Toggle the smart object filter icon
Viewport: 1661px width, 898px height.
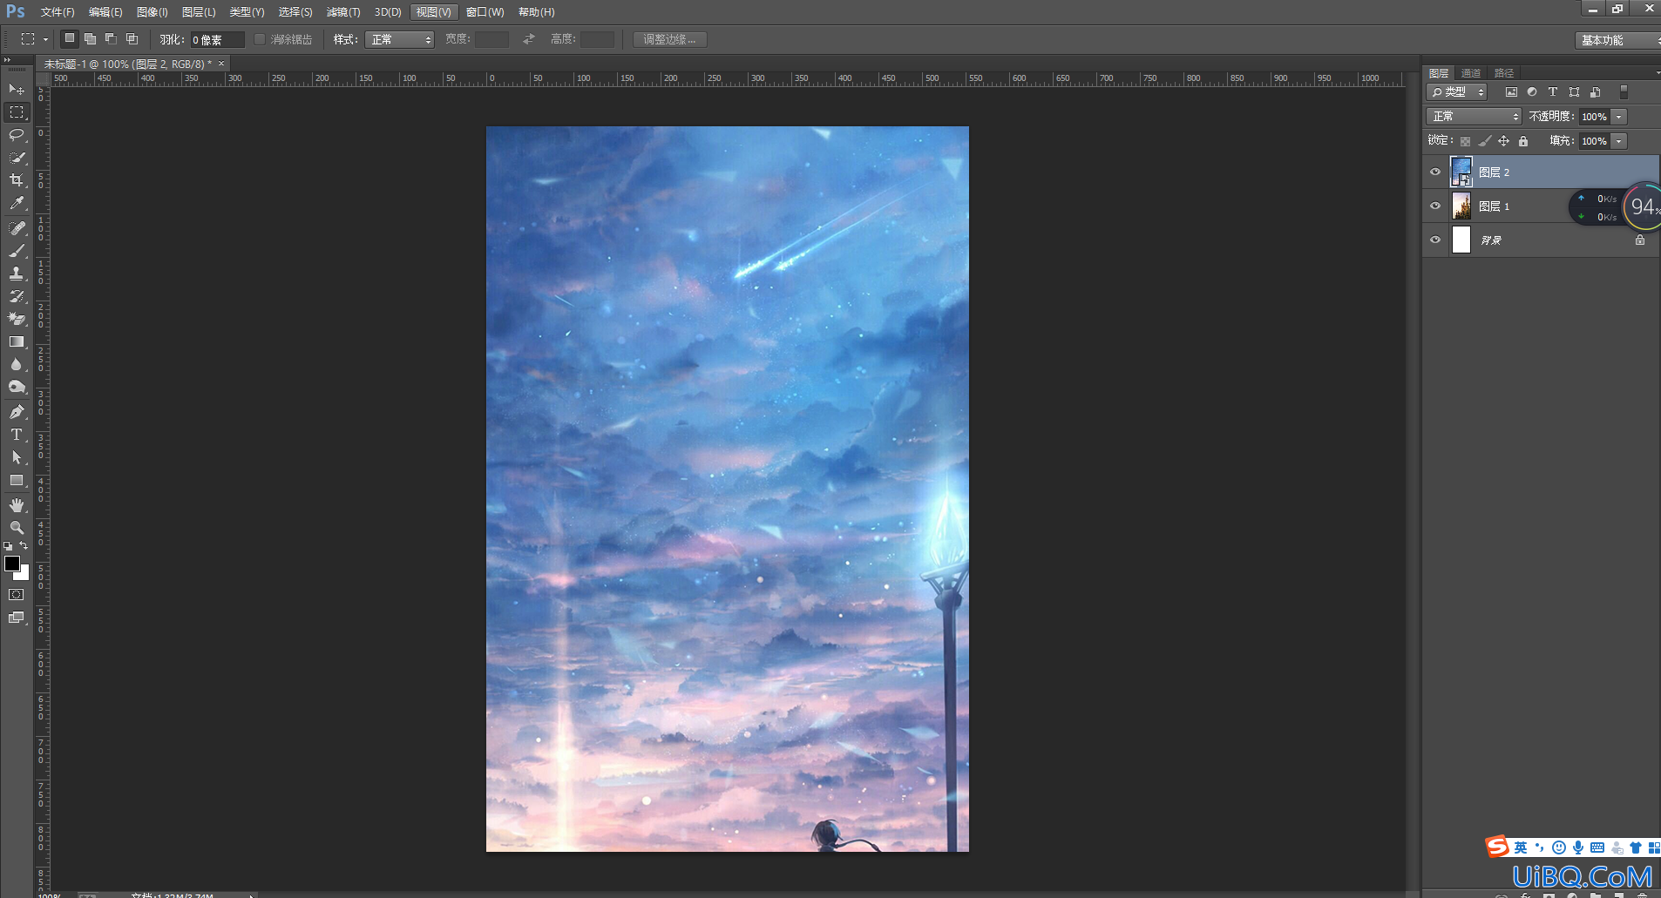1596,92
